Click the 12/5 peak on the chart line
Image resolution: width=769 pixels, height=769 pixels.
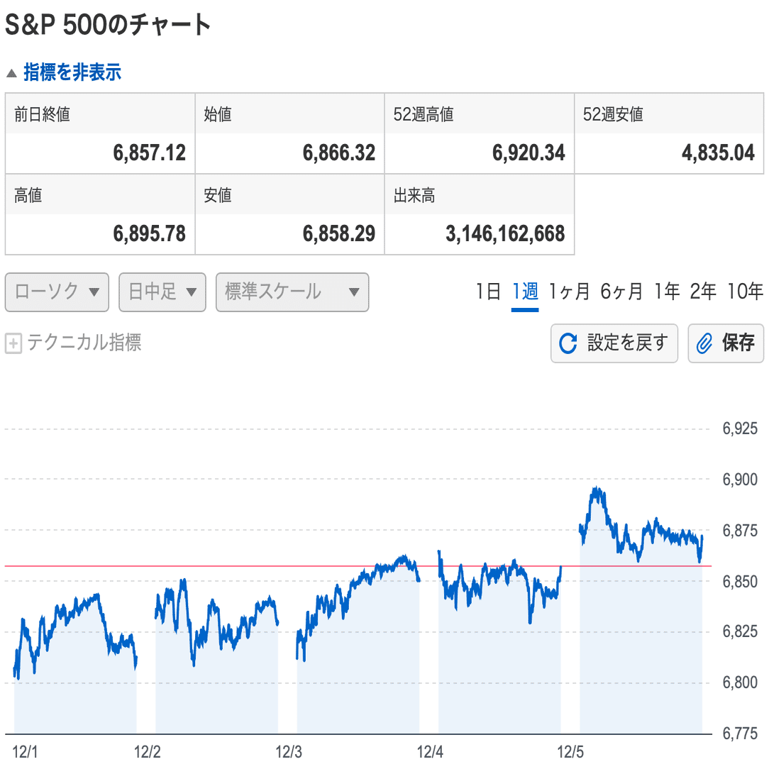click(x=597, y=489)
